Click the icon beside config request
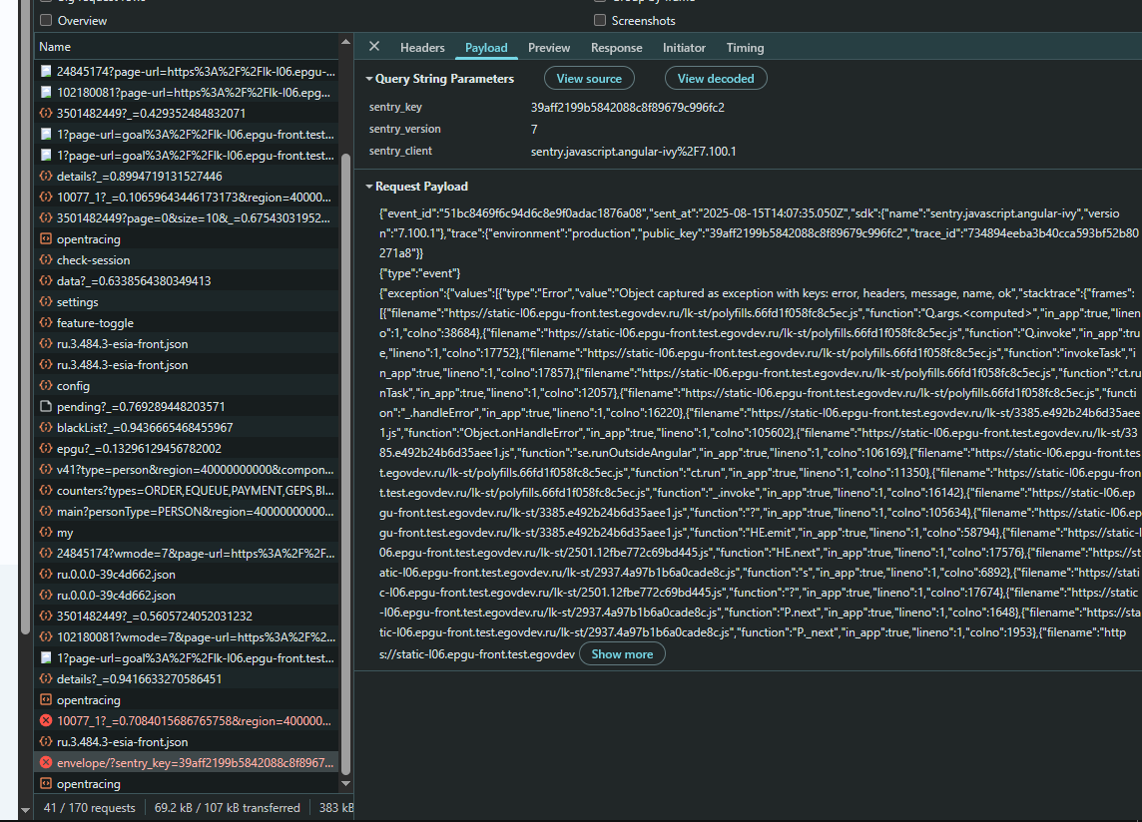1142x822 pixels. point(46,386)
